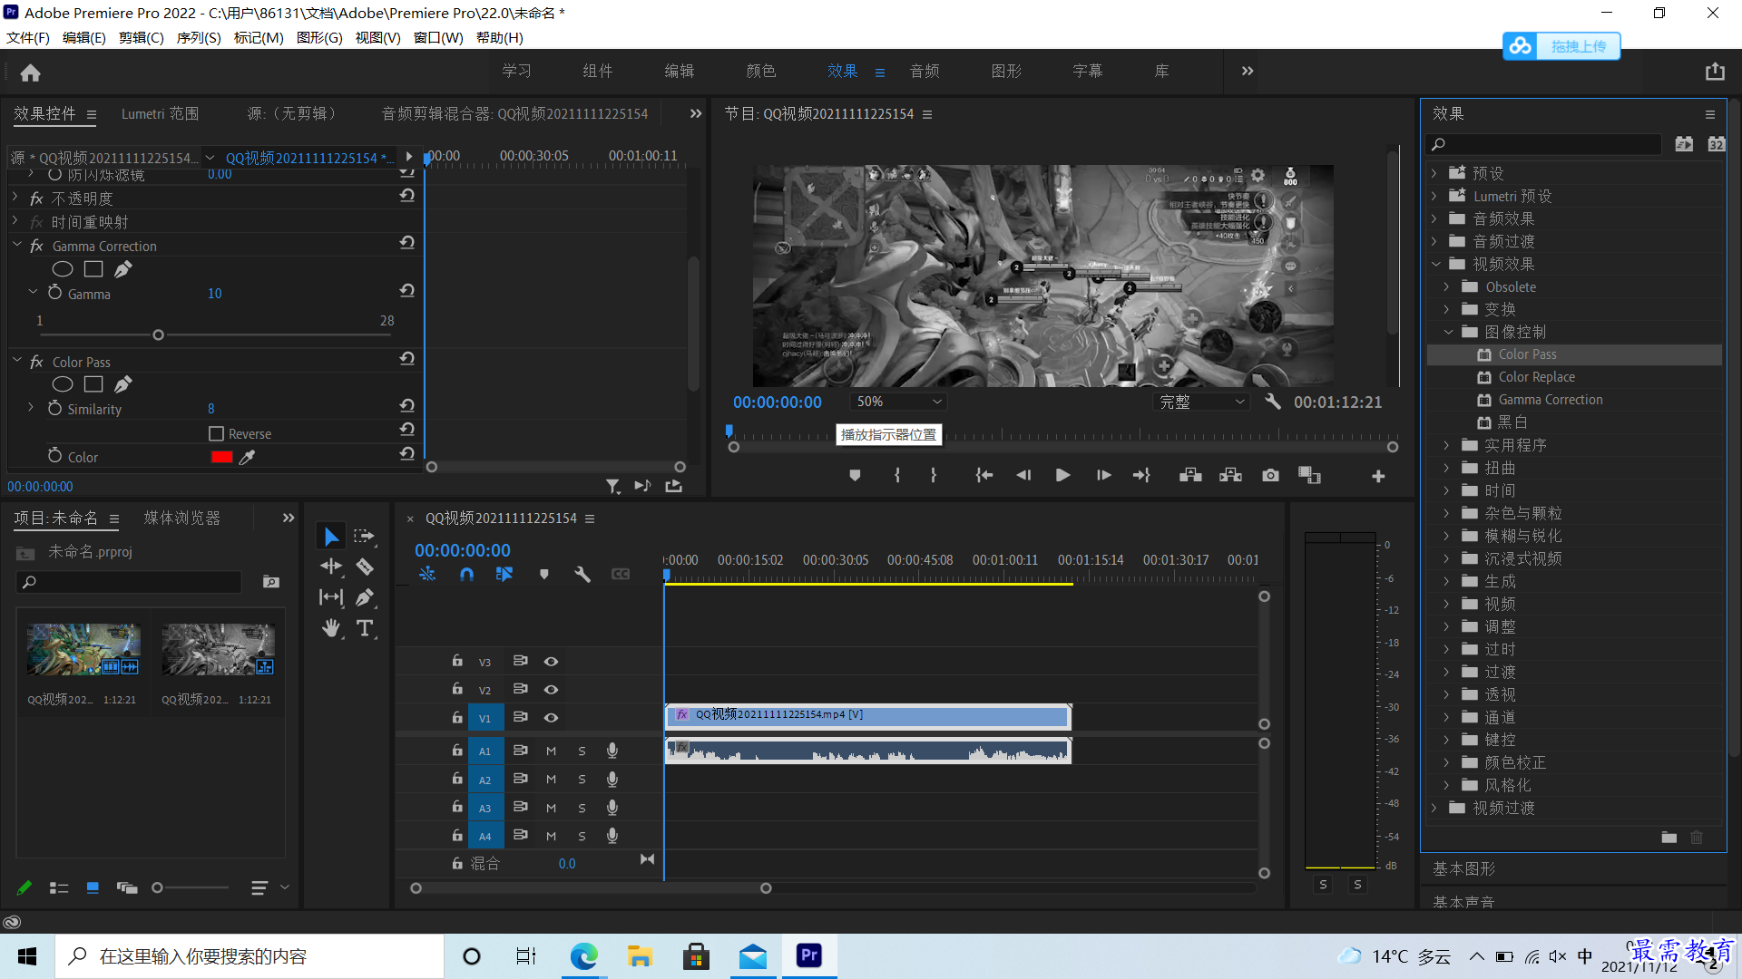The image size is (1742, 979).
Task: Click project panel thumbnail zoom slider
Action: (x=158, y=888)
